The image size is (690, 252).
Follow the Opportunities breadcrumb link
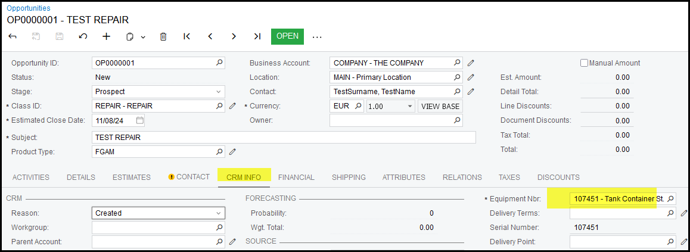pos(29,8)
